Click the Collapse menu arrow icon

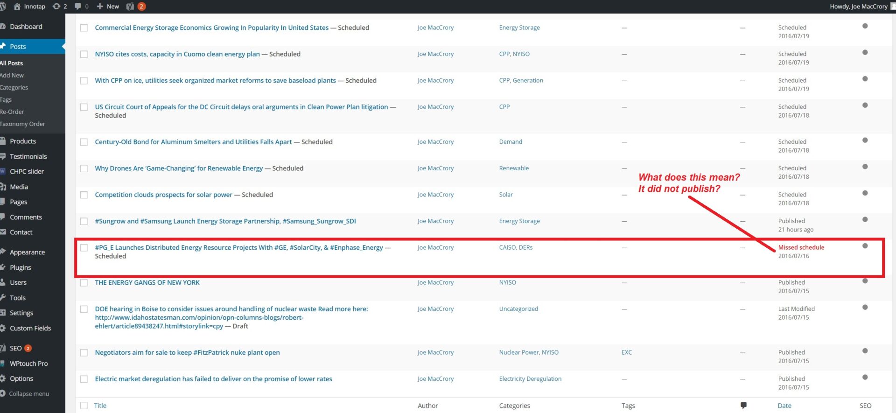(x=3, y=393)
